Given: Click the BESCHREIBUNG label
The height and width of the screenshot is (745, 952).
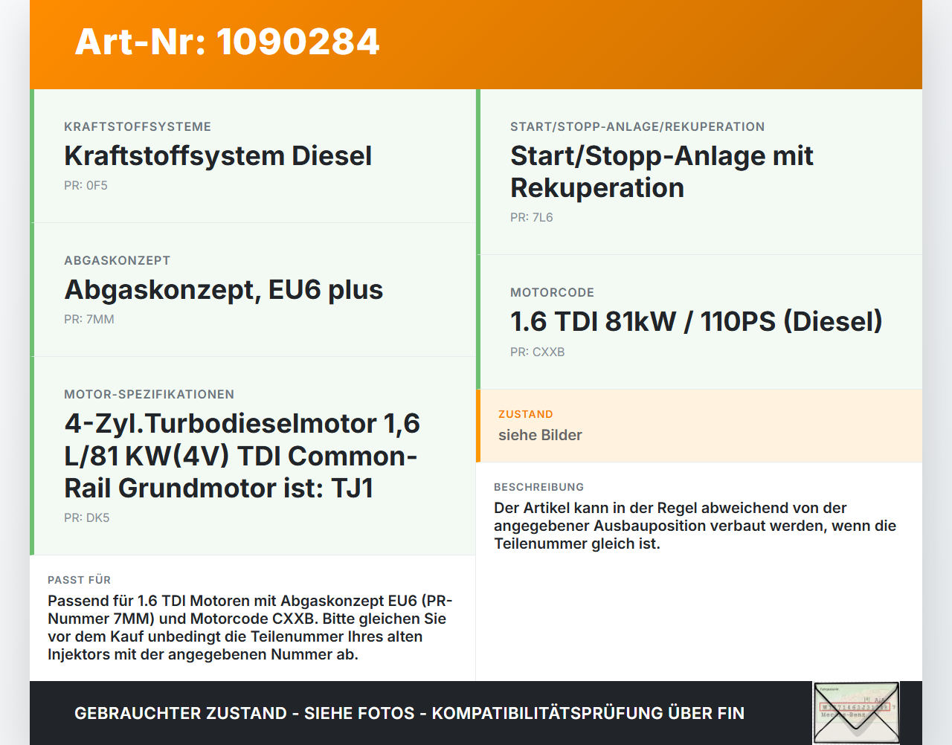Looking at the screenshot, I should pyautogui.click(x=538, y=487).
